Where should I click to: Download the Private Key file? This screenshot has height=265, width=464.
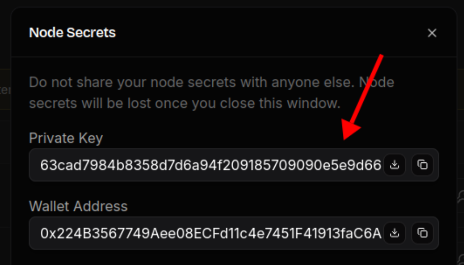click(394, 165)
